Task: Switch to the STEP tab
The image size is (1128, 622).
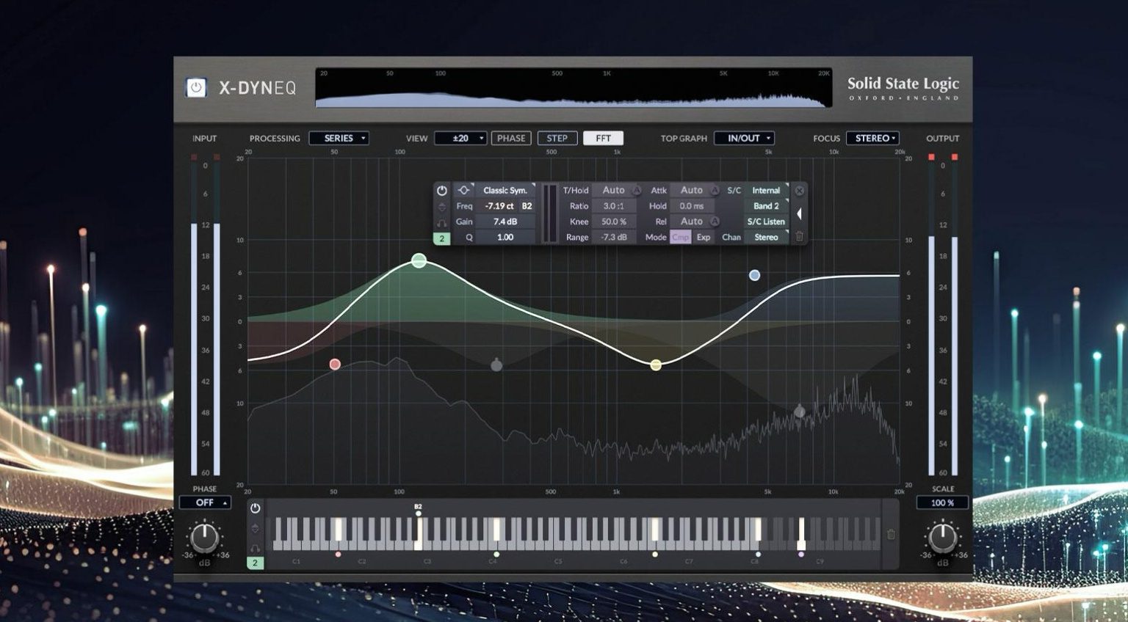Action: 557,138
